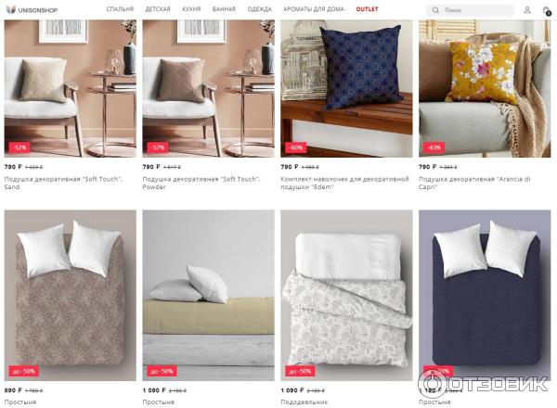Open the Edem pillowcase set link
The height and width of the screenshot is (408, 557).
click(344, 183)
